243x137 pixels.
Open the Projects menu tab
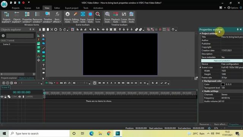[x=16, y=8]
